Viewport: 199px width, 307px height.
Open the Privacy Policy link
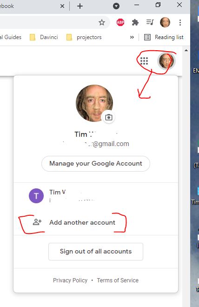(x=70, y=280)
